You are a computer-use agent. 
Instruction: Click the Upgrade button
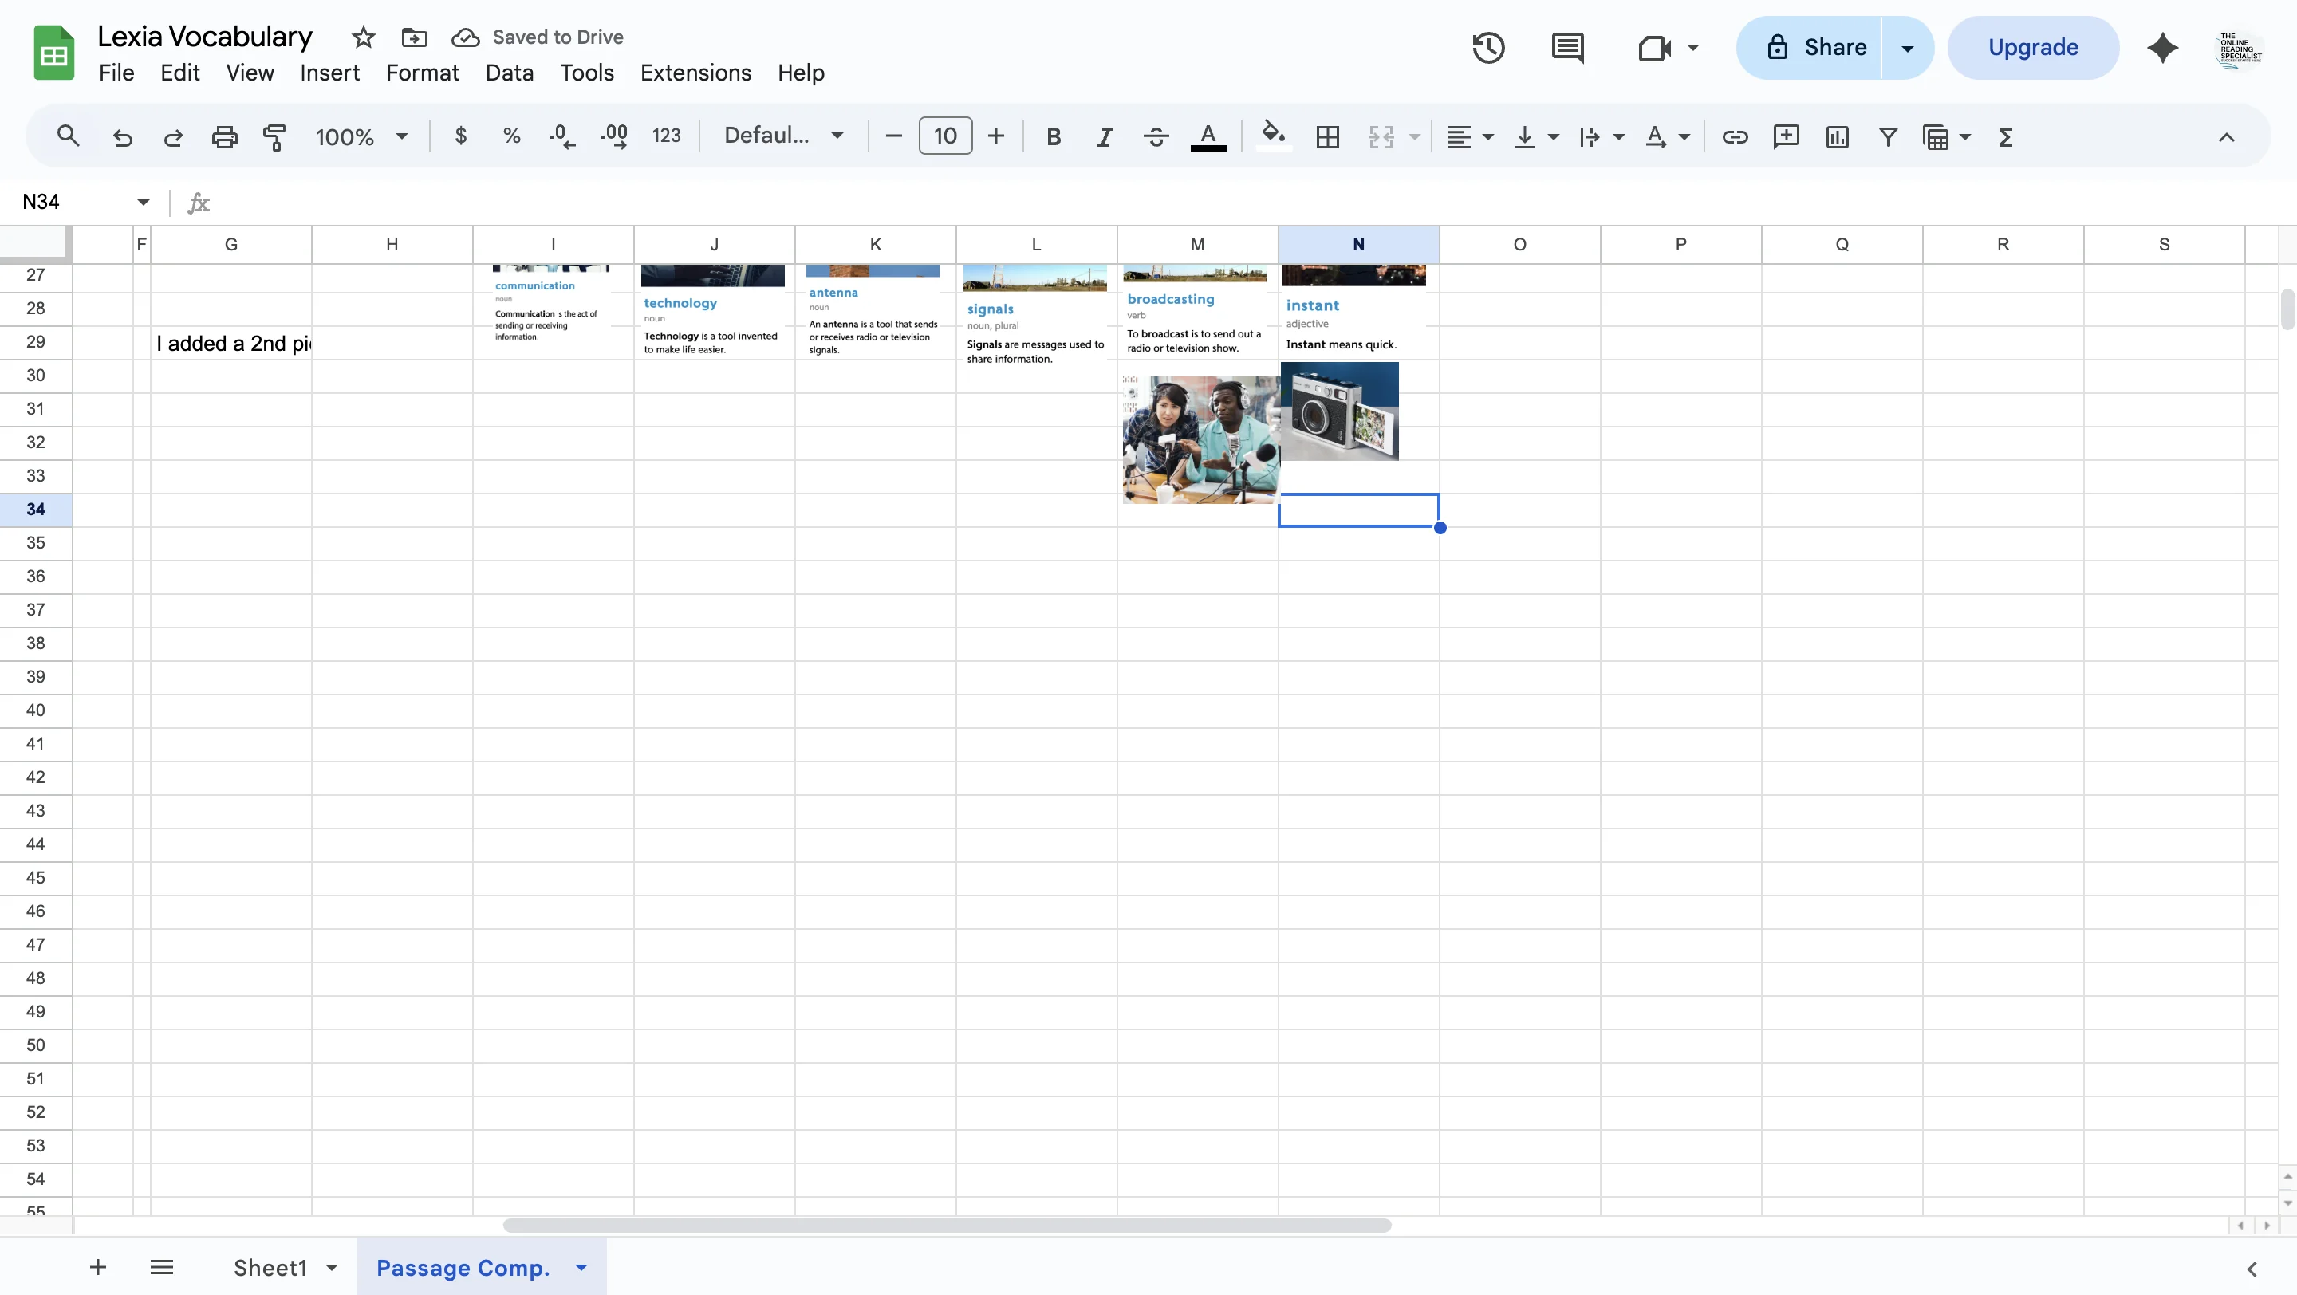(2032, 46)
